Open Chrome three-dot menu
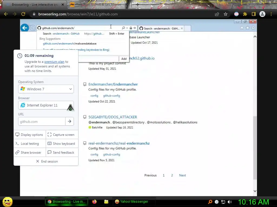 tap(271, 14)
